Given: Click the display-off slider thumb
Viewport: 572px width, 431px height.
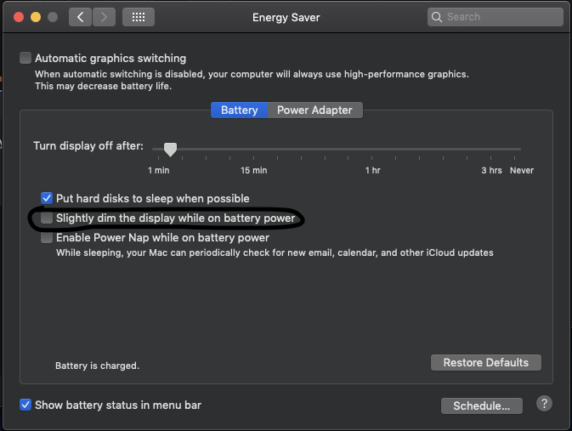Looking at the screenshot, I should coord(170,150).
